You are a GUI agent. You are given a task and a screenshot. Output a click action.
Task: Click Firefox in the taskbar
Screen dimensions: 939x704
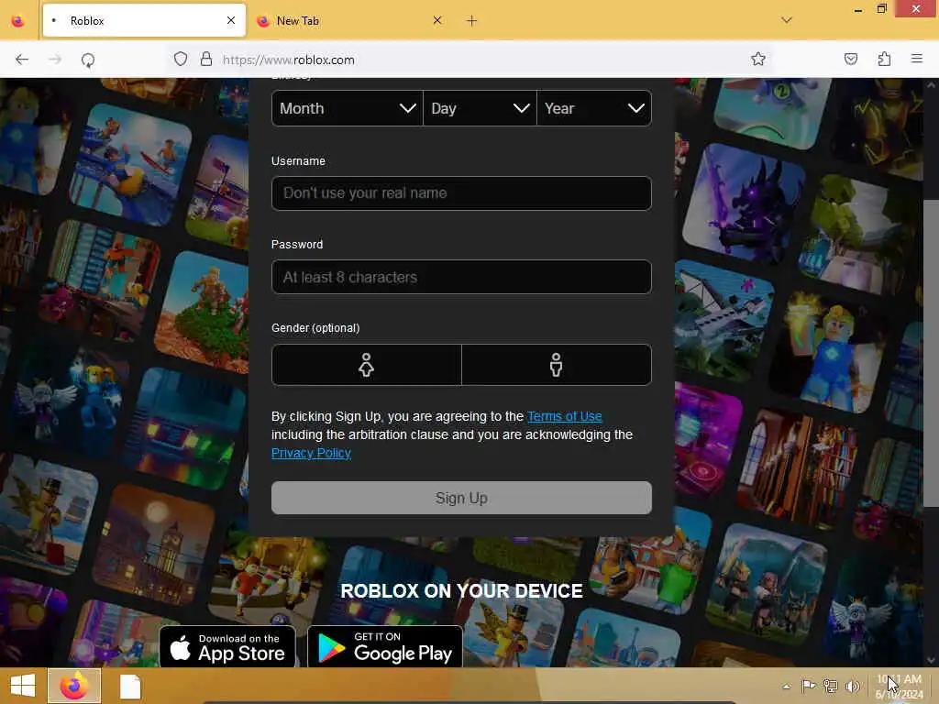74,686
